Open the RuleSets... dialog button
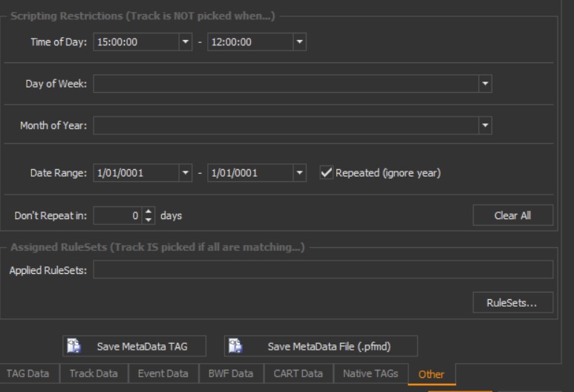Viewport: 574px width, 392px height. coord(512,303)
